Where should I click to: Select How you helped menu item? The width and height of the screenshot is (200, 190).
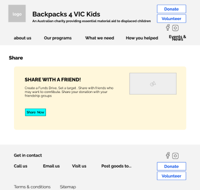click(142, 38)
